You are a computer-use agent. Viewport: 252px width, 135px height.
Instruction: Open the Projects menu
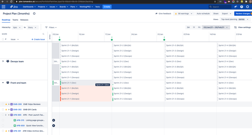click(43, 7)
